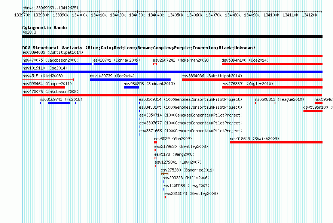Click esv3371666 (1000GenomesConsortiumPilotProject) label
The image size is (333, 223).
pyautogui.click(x=191, y=131)
